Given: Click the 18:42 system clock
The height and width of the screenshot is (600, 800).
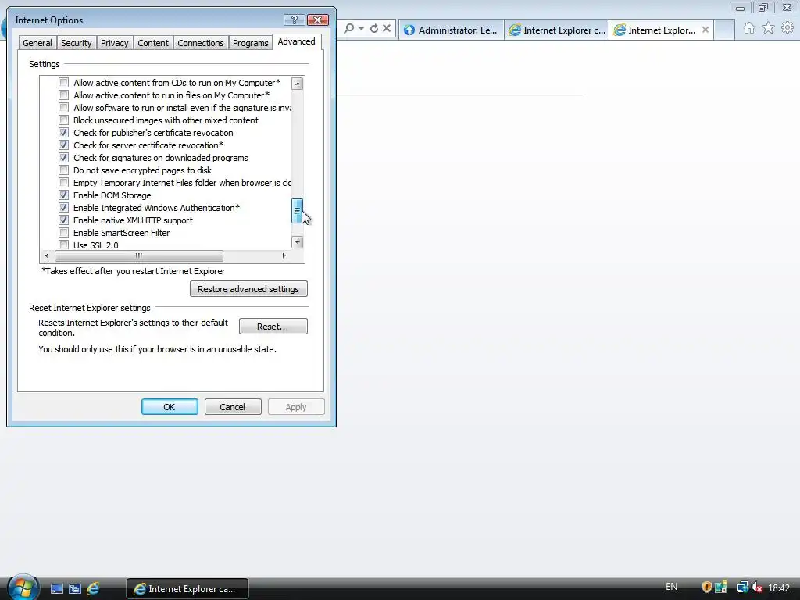Looking at the screenshot, I should 779,588.
